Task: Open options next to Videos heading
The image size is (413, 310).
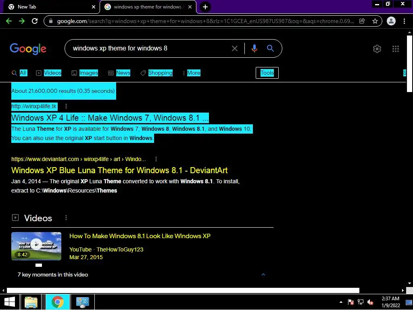Action: click(66, 218)
